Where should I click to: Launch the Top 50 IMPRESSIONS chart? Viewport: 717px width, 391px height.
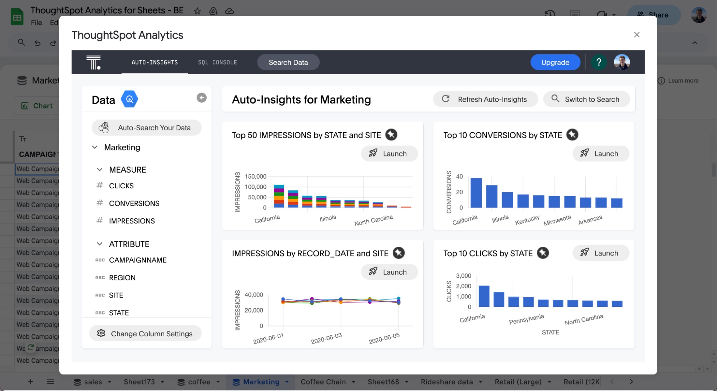389,153
